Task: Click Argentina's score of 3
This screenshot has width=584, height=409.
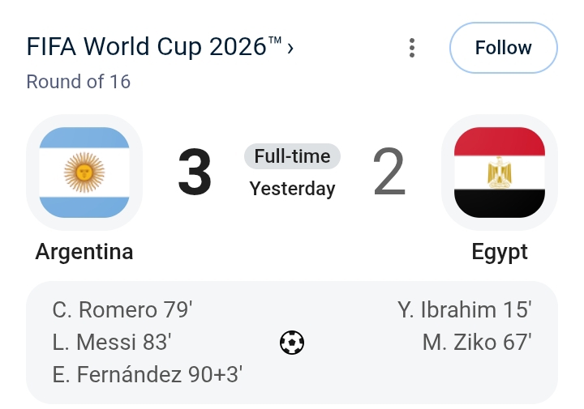Action: [195, 172]
